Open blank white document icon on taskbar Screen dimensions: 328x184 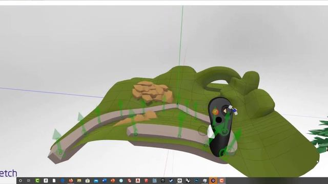point(54,180)
